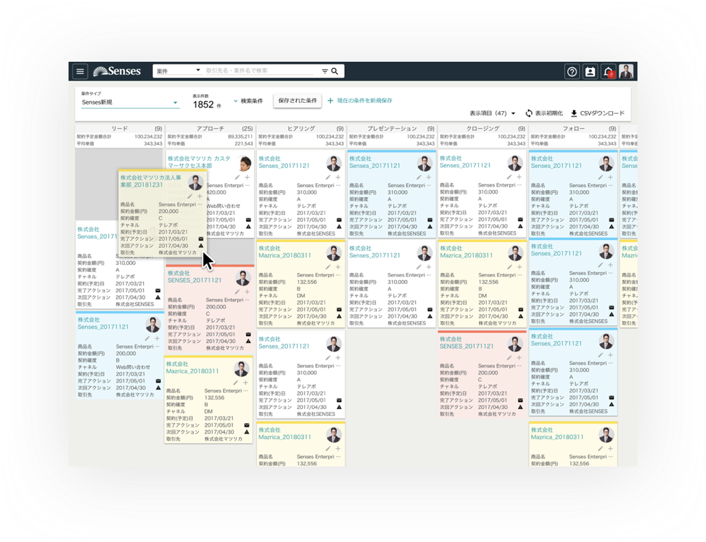Screen dimensions: 706x542
Task: Click the CSVダウンロード button
Action: pyautogui.click(x=598, y=113)
